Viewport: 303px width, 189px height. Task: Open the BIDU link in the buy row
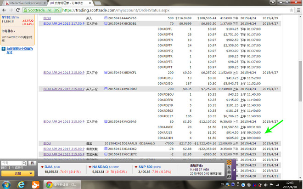click(x=47, y=18)
